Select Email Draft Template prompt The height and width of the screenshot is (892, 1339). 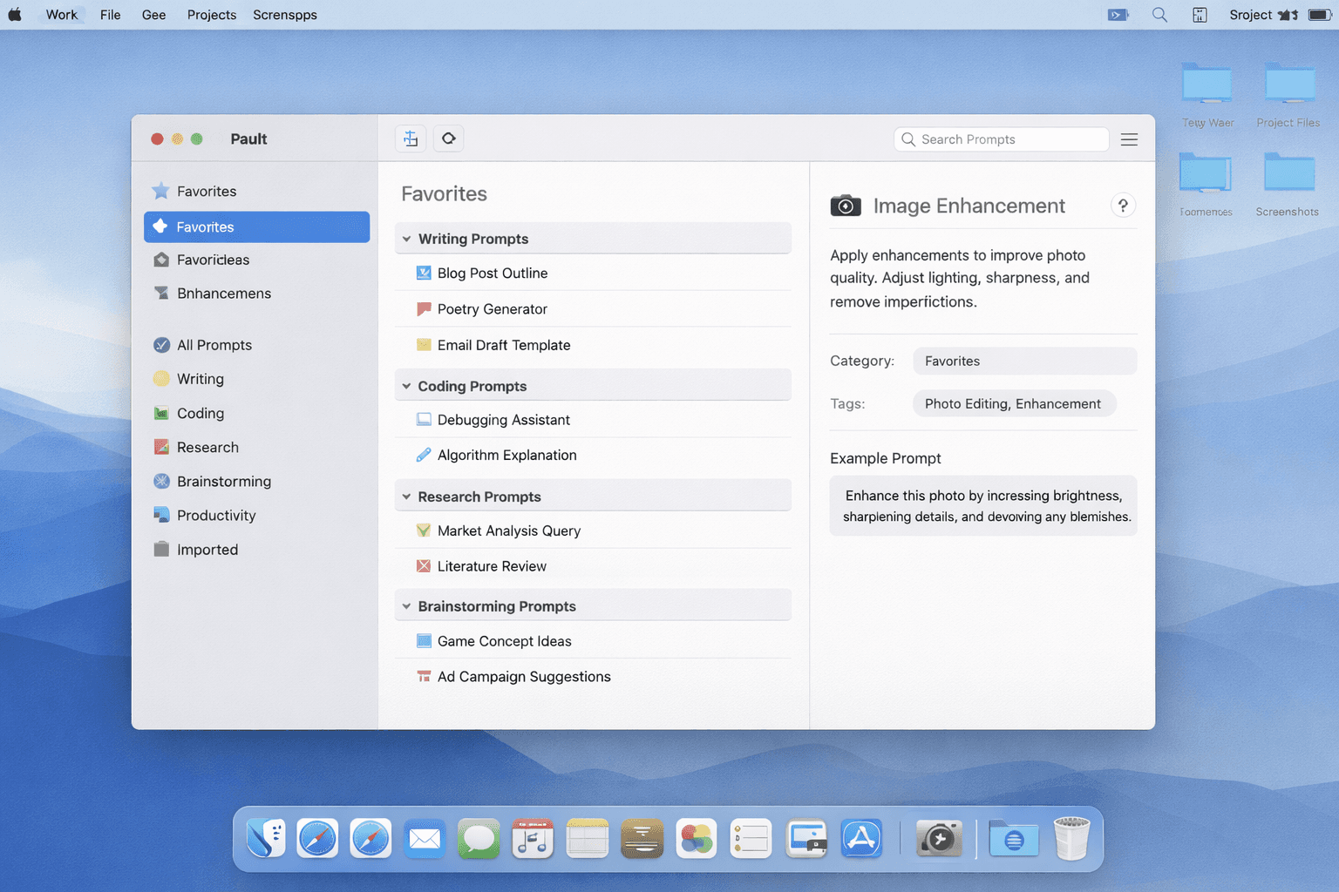(593, 345)
